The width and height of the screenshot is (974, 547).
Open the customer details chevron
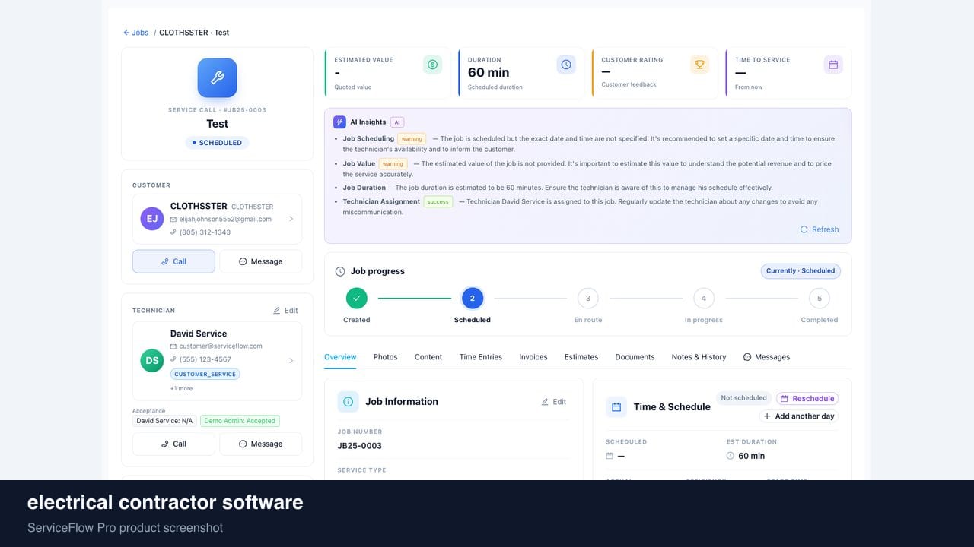tap(291, 219)
